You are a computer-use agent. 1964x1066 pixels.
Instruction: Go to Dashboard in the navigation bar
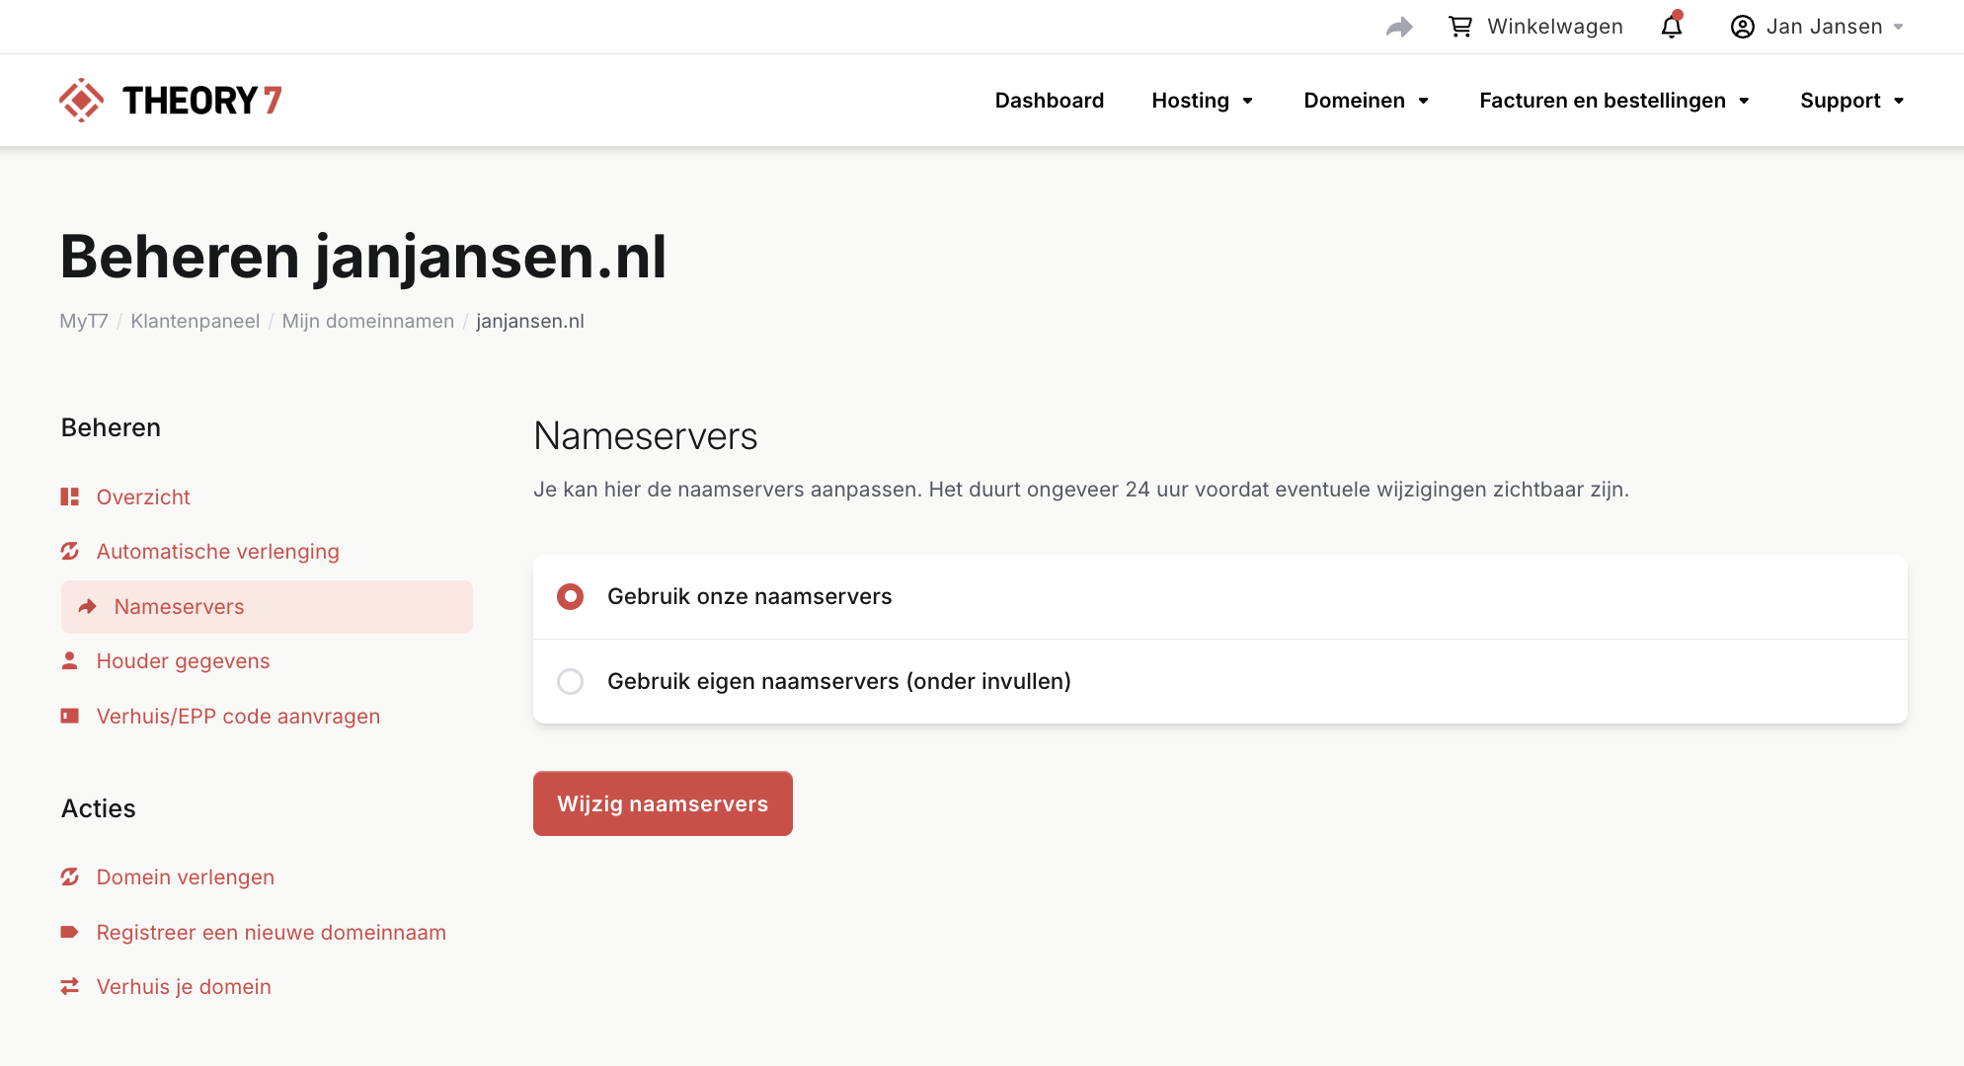(1049, 101)
